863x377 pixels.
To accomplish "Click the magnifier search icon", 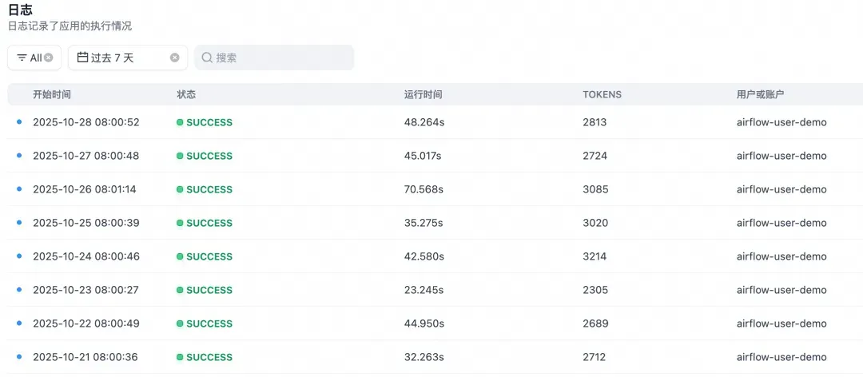I will (207, 58).
